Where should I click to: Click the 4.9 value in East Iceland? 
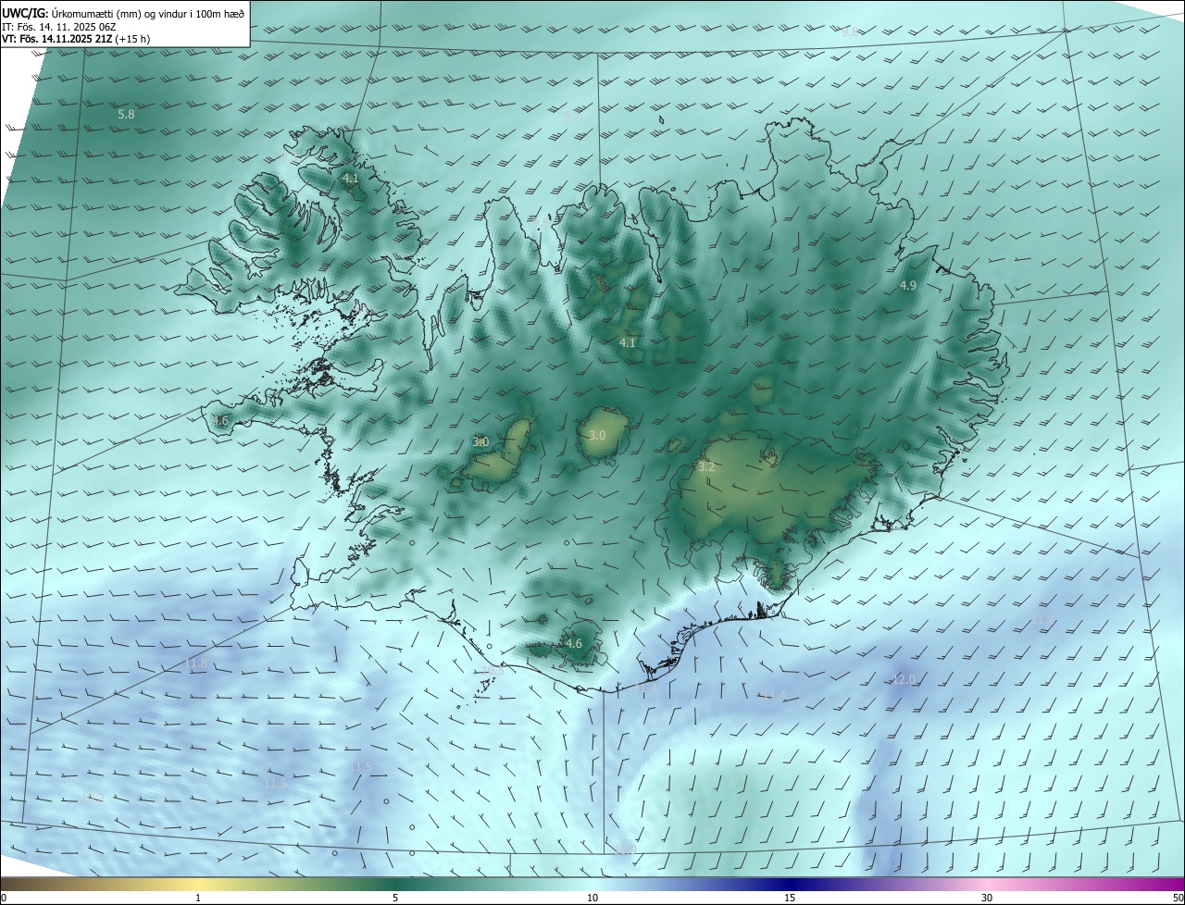tap(908, 285)
